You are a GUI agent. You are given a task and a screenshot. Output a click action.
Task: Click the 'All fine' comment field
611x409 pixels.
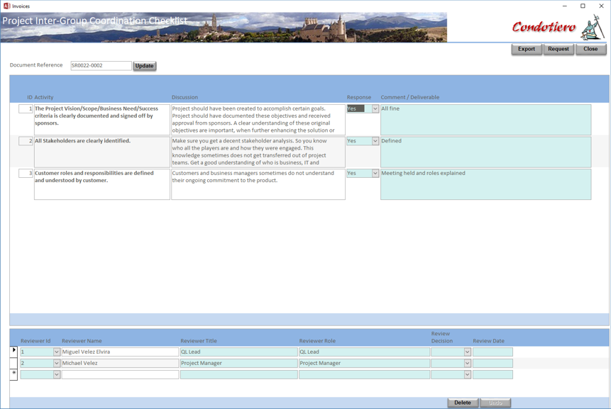click(x=485, y=120)
